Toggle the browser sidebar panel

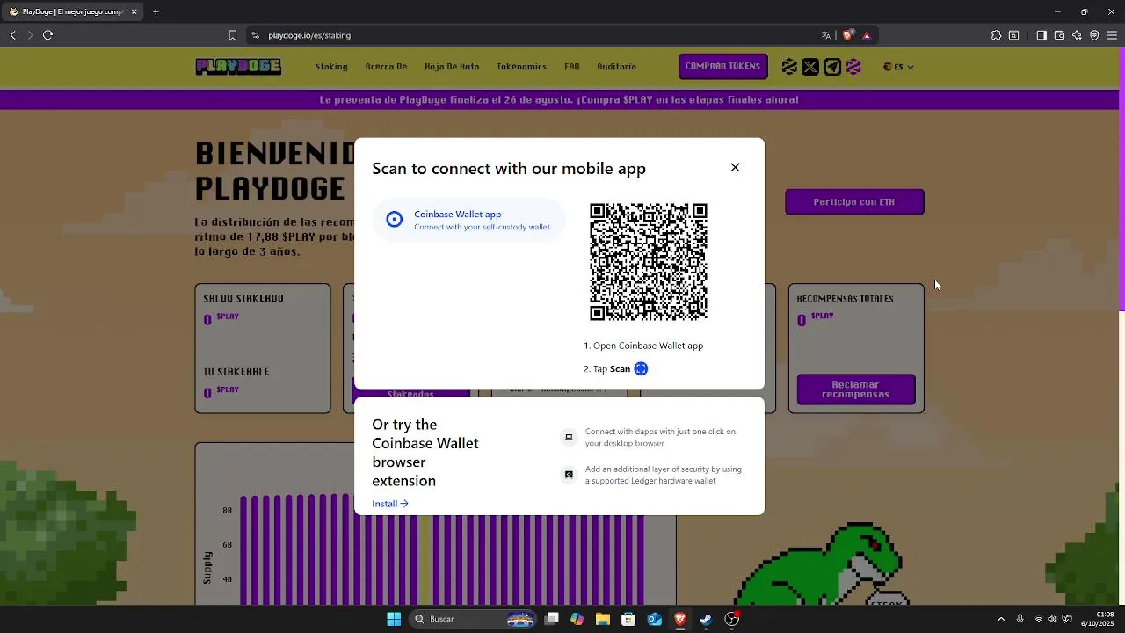(x=1042, y=35)
